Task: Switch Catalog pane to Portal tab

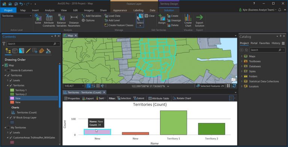Action: tap(254, 43)
